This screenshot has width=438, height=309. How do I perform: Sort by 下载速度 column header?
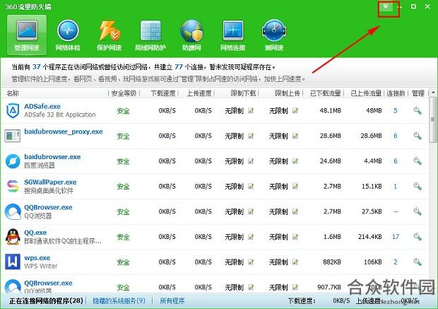coord(163,93)
